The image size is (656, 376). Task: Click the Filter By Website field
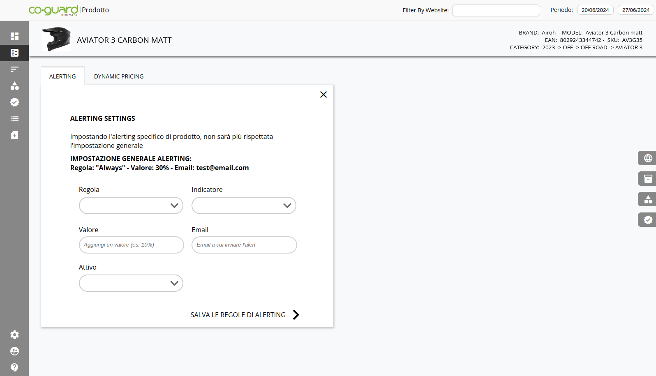pyautogui.click(x=496, y=10)
